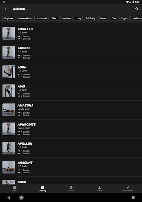
Task: Open the ACHILLES workout
Action: (71, 34)
